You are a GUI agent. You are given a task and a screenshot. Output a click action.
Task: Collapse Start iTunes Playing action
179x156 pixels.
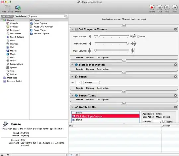(x=72, y=65)
